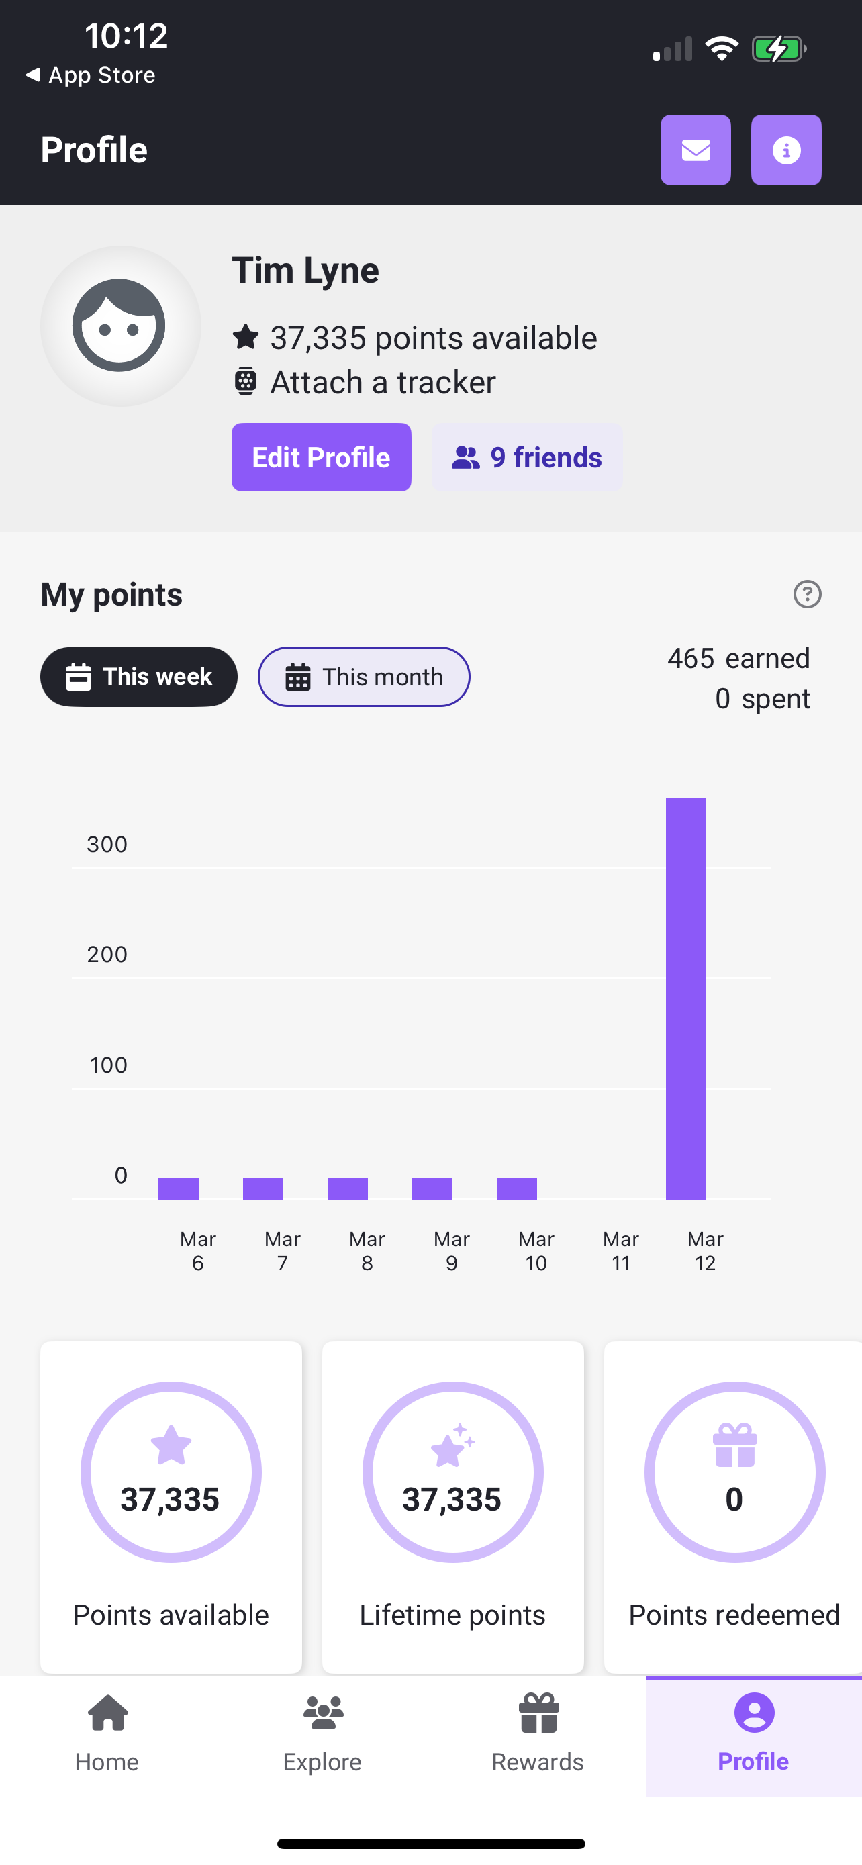Click the Edit Profile button

321,457
